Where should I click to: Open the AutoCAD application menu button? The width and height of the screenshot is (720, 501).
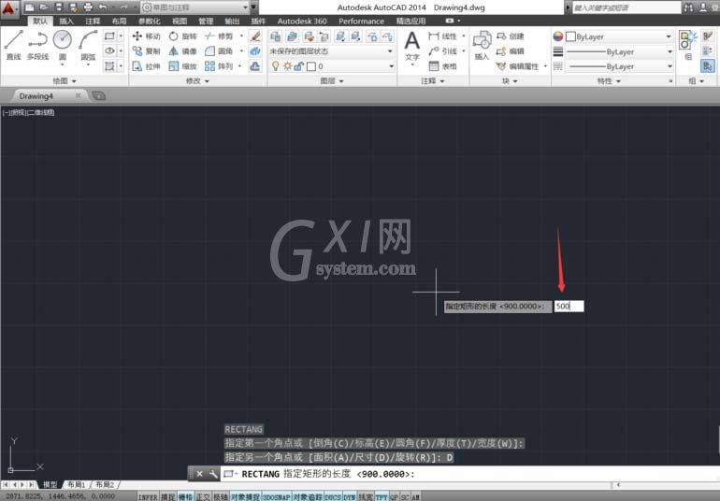coord(8,9)
